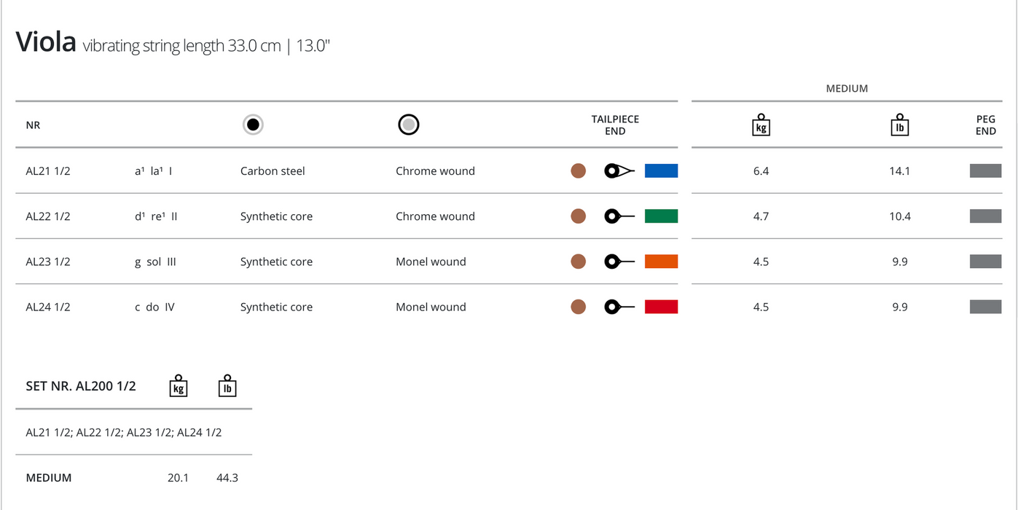Click the core material icon in table header
This screenshot has width=1018, height=510.
tap(253, 125)
